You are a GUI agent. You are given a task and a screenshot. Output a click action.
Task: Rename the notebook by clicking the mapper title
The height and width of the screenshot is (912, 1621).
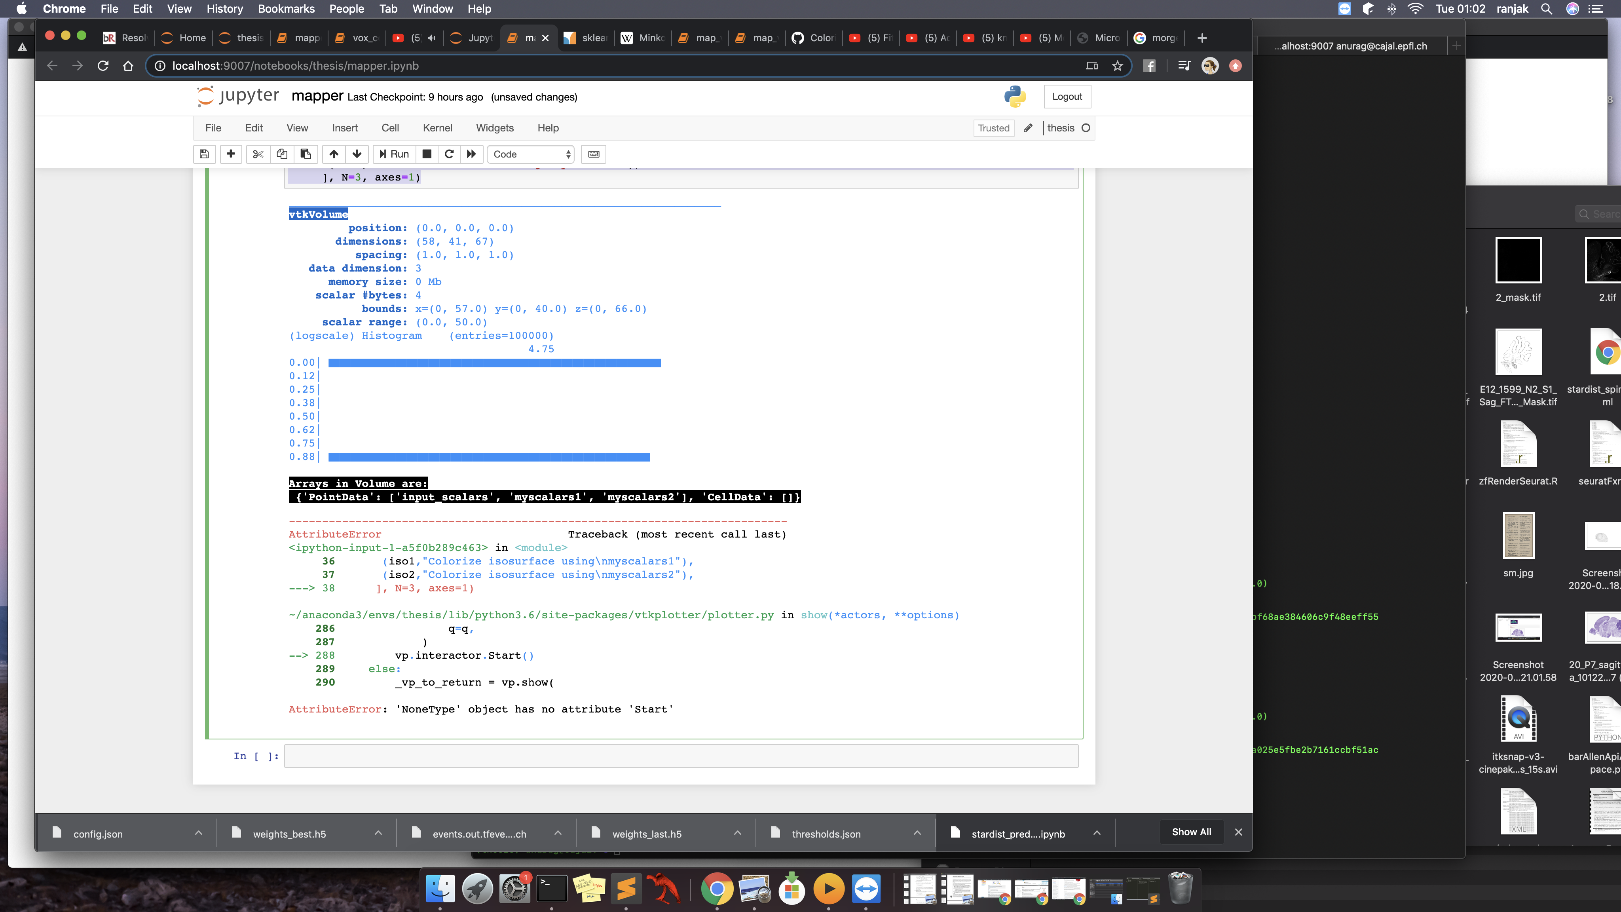317,96
